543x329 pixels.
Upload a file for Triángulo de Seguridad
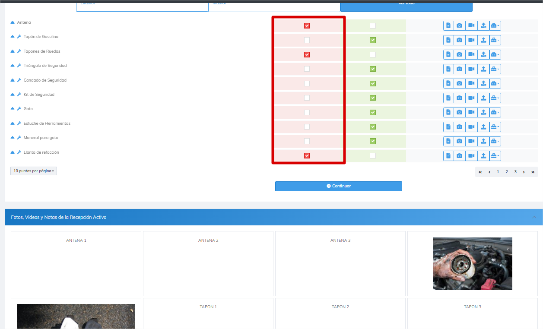point(483,69)
